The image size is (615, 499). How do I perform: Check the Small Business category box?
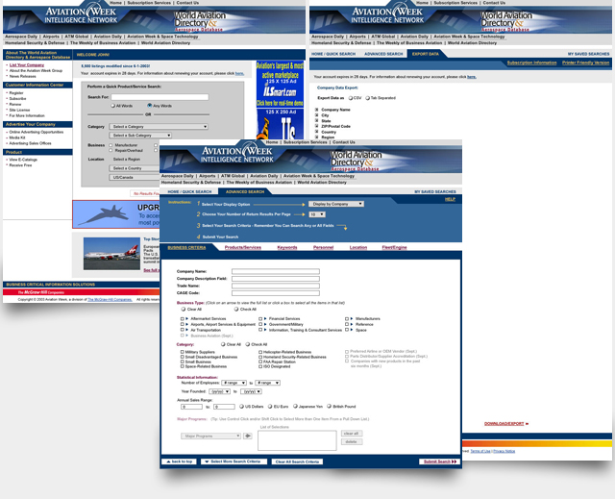point(182,362)
